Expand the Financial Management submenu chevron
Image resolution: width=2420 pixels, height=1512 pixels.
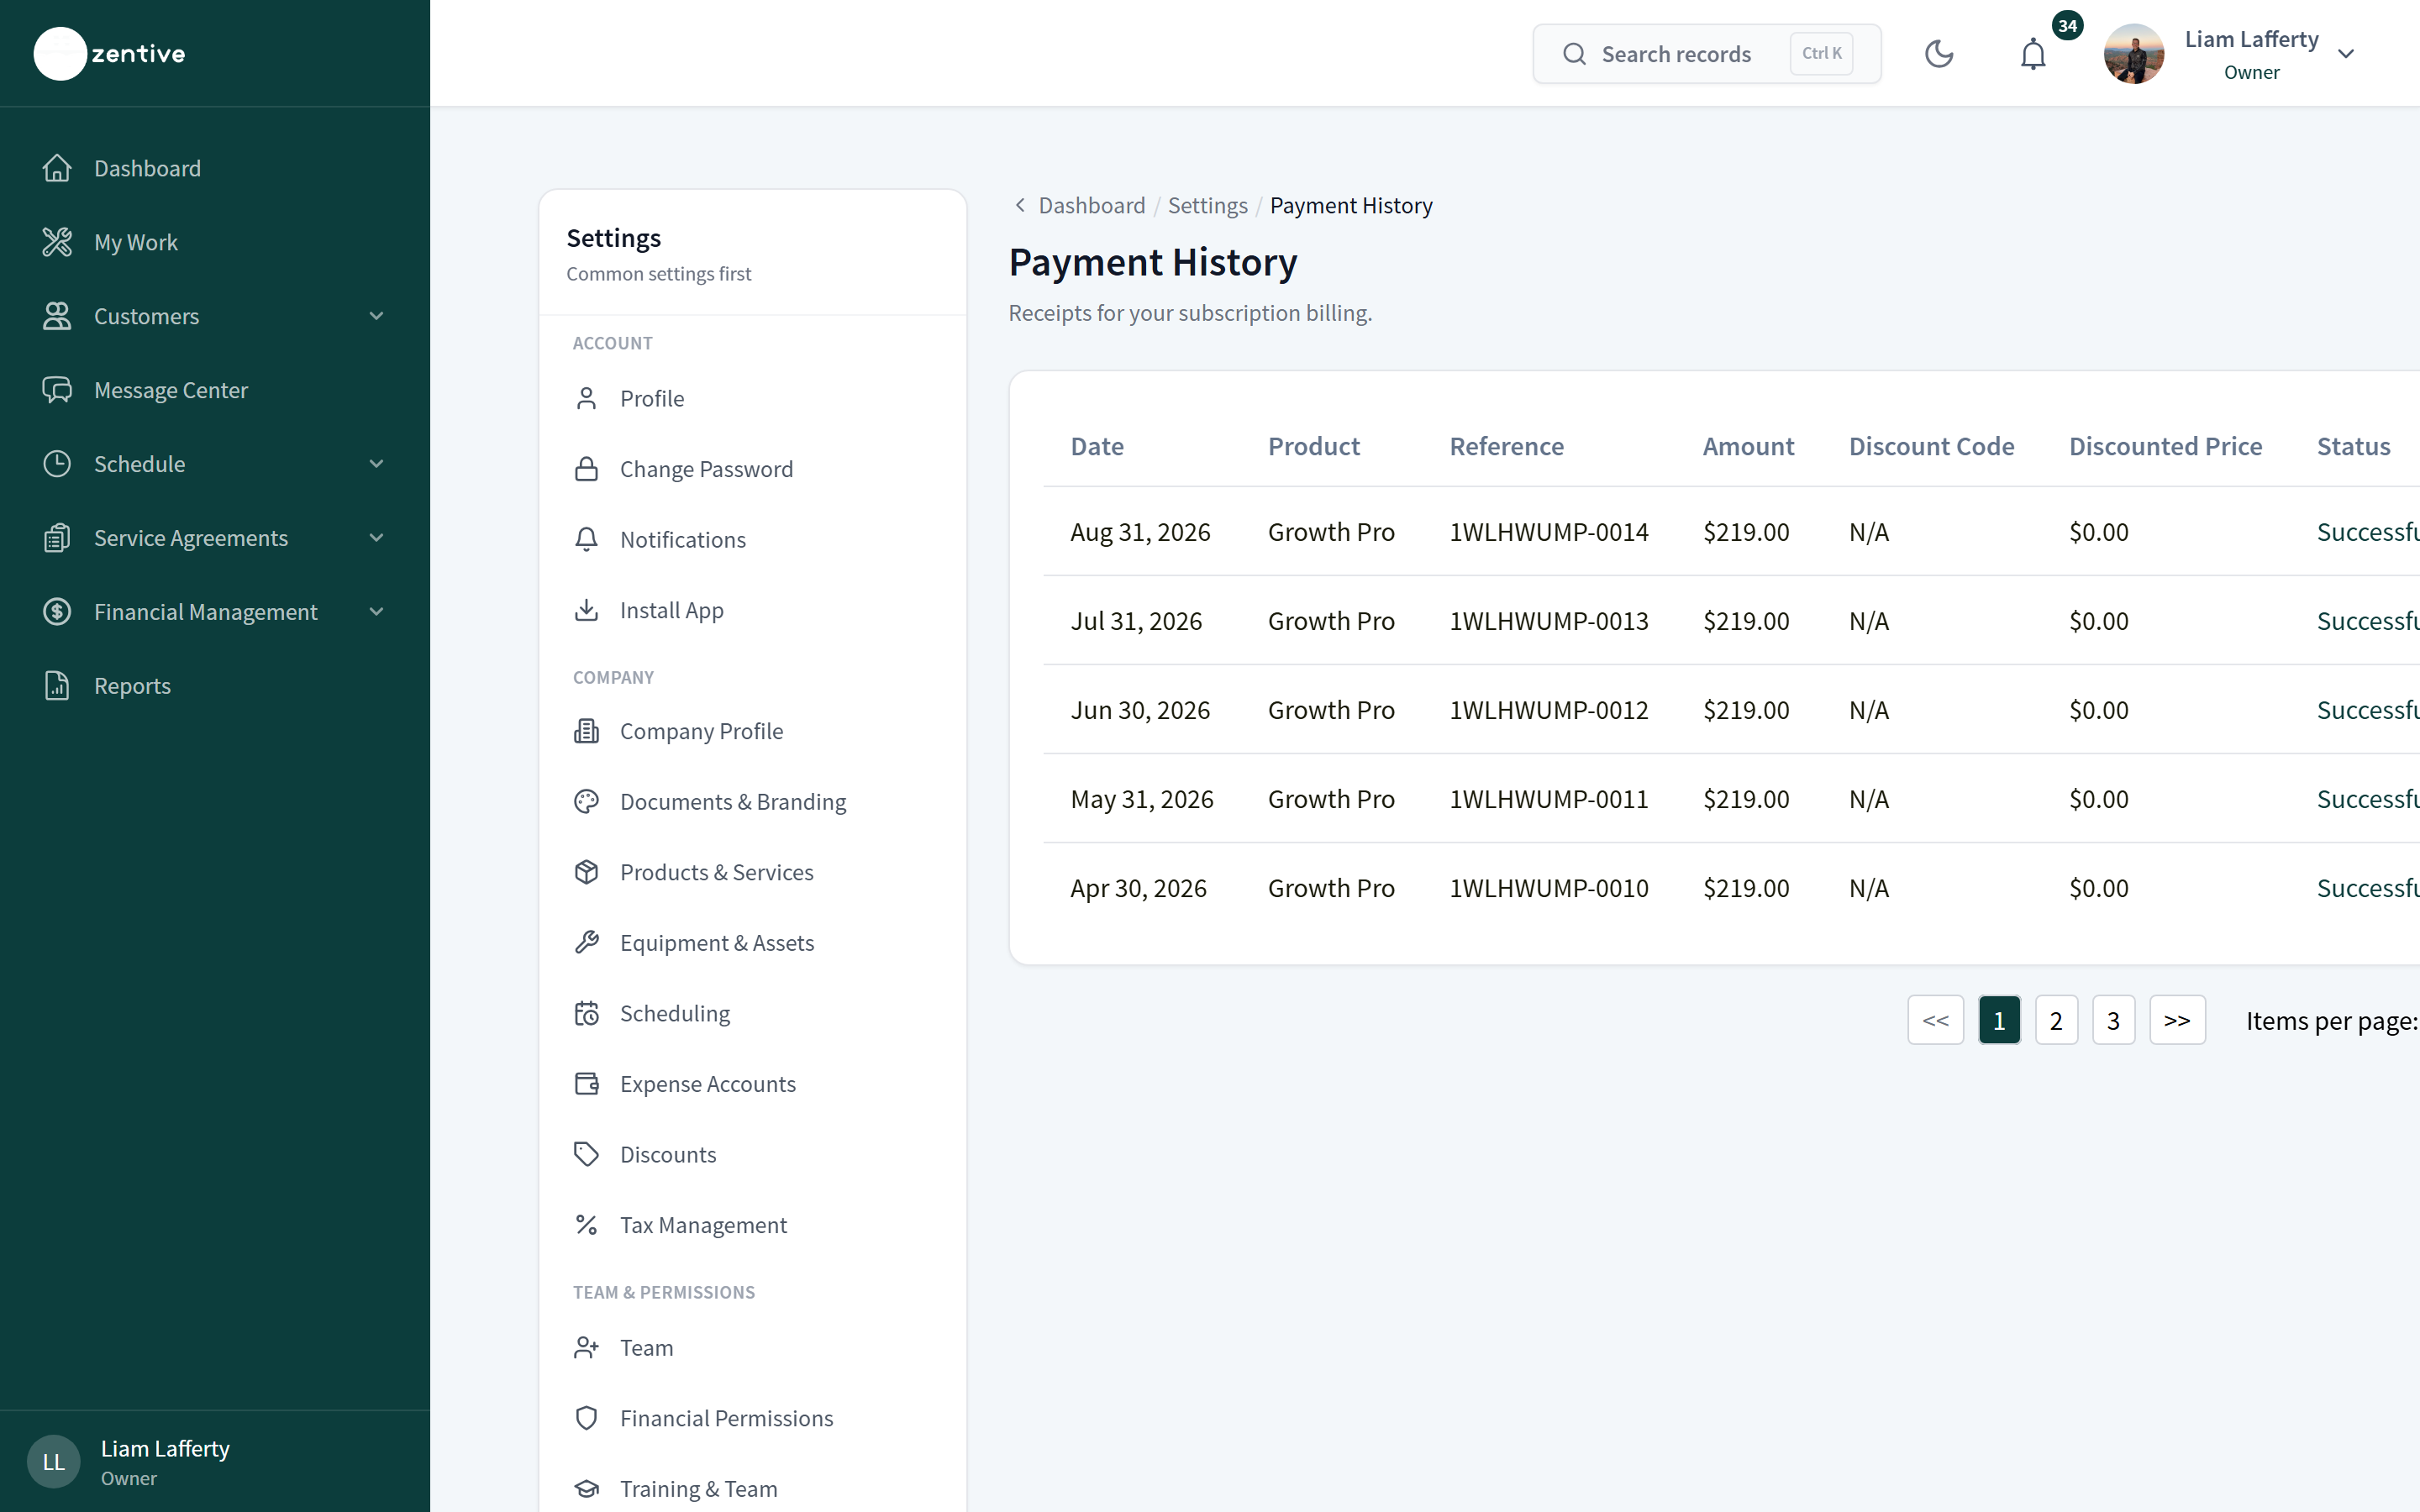377,612
